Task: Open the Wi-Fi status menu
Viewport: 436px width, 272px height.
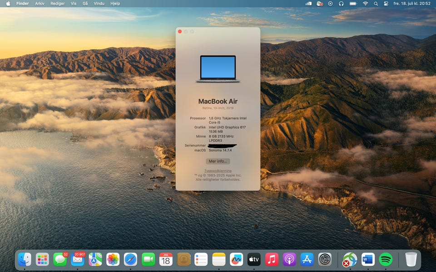Action: pos(365,4)
